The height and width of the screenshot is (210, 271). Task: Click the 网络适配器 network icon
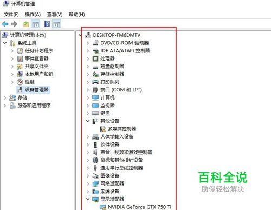95,183
